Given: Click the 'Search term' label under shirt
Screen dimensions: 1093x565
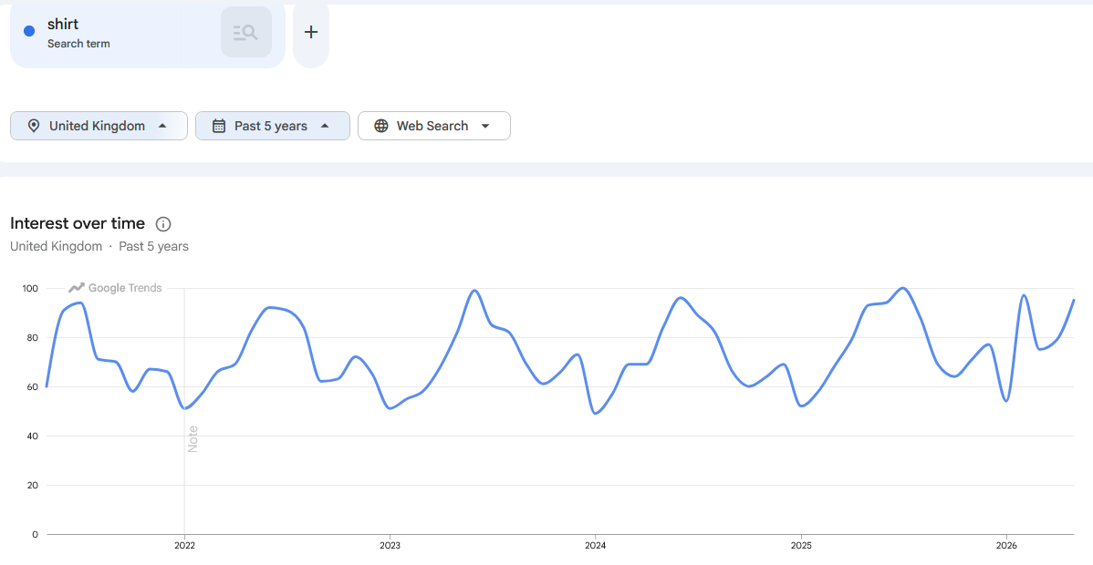Looking at the screenshot, I should (x=78, y=44).
